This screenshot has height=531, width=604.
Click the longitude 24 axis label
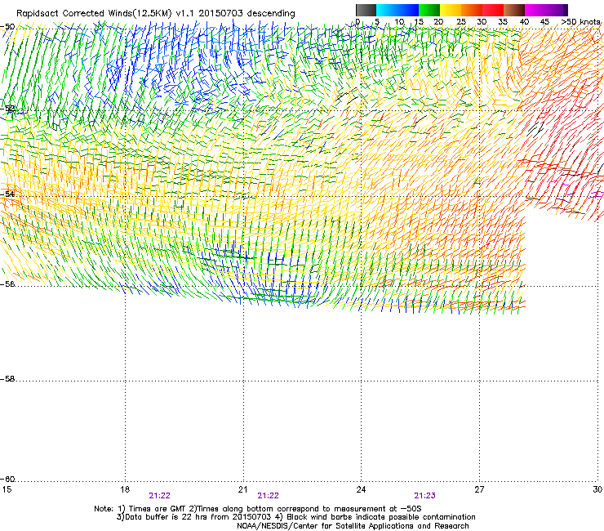361,489
